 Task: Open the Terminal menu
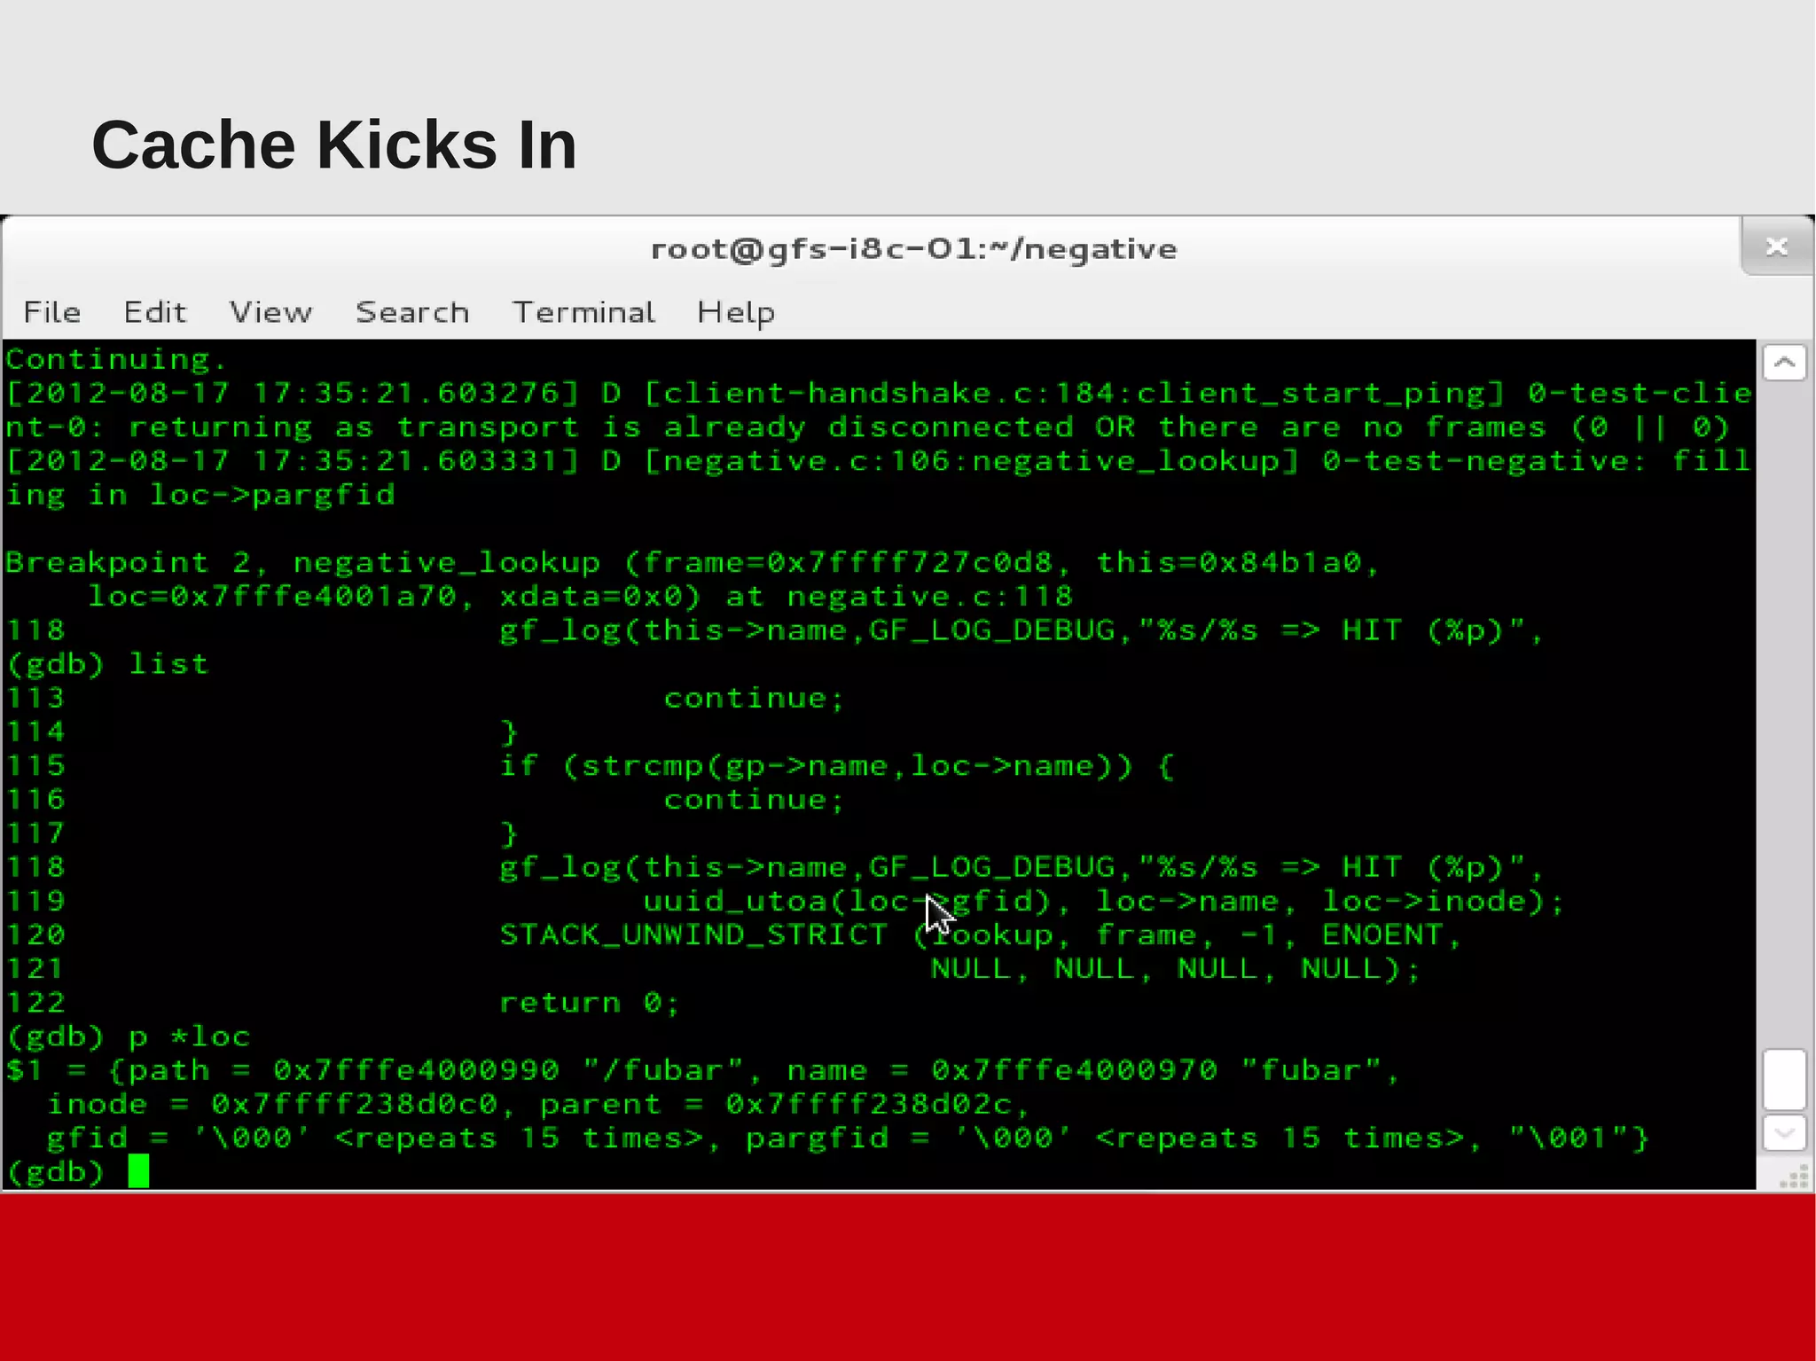[x=583, y=312]
